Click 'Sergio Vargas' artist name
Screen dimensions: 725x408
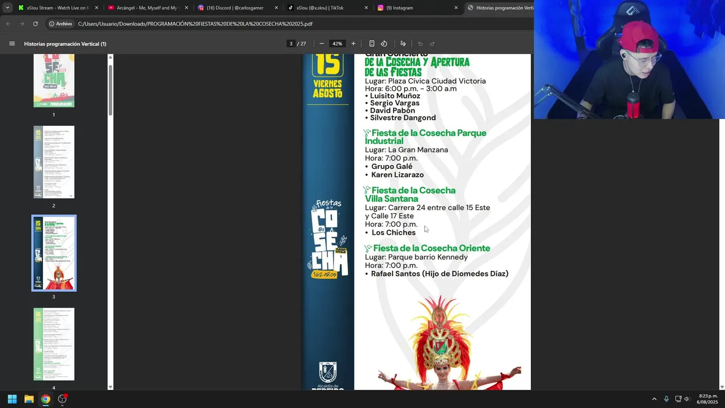[395, 103]
